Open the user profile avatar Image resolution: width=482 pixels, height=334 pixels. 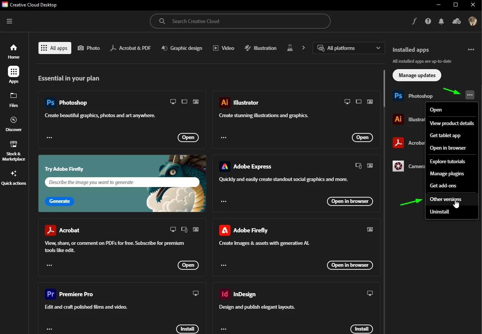tap(473, 21)
